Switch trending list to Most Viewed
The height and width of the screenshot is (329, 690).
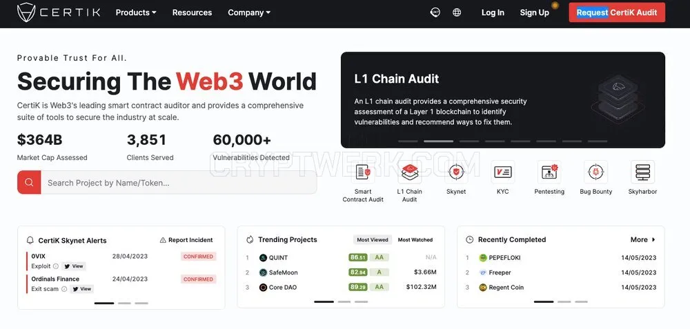click(x=373, y=240)
